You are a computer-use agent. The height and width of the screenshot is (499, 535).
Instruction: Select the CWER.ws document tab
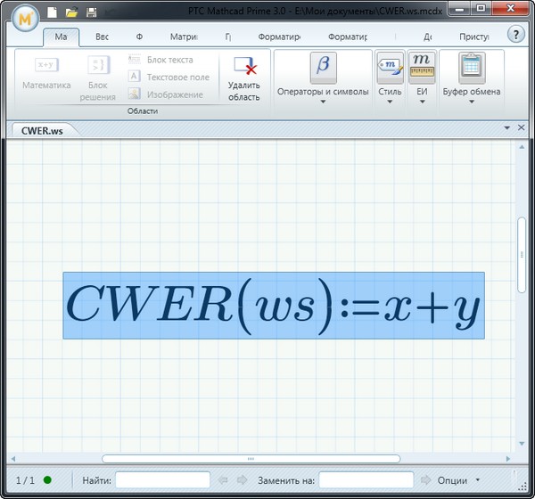[x=43, y=129]
